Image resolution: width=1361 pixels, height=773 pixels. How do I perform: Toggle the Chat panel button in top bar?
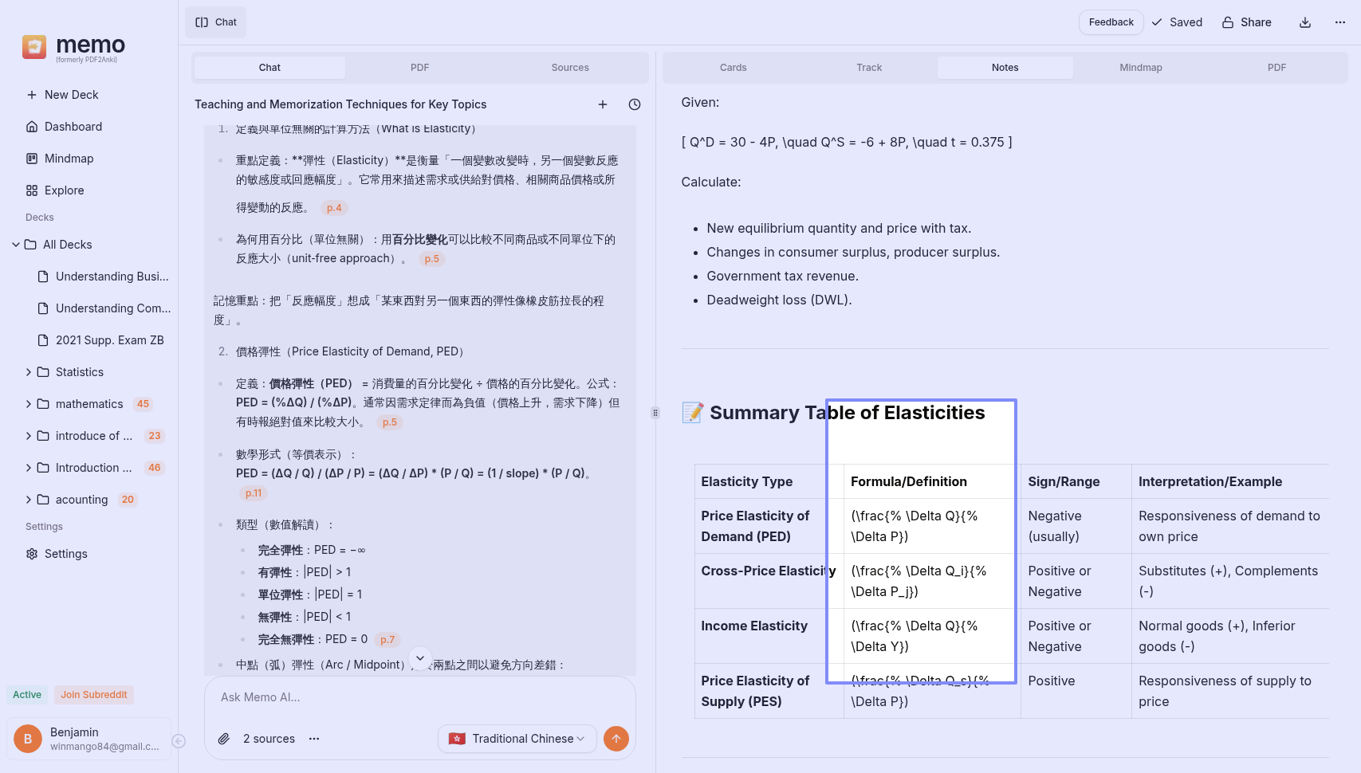coord(216,22)
